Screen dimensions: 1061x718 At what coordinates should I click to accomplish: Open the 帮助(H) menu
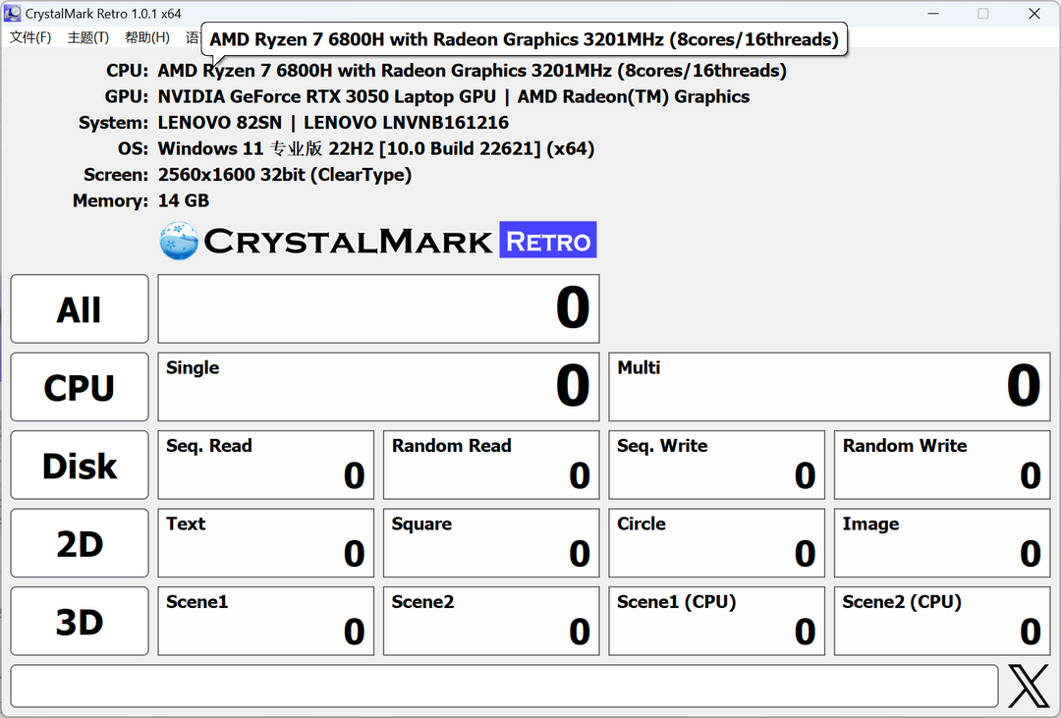click(145, 38)
